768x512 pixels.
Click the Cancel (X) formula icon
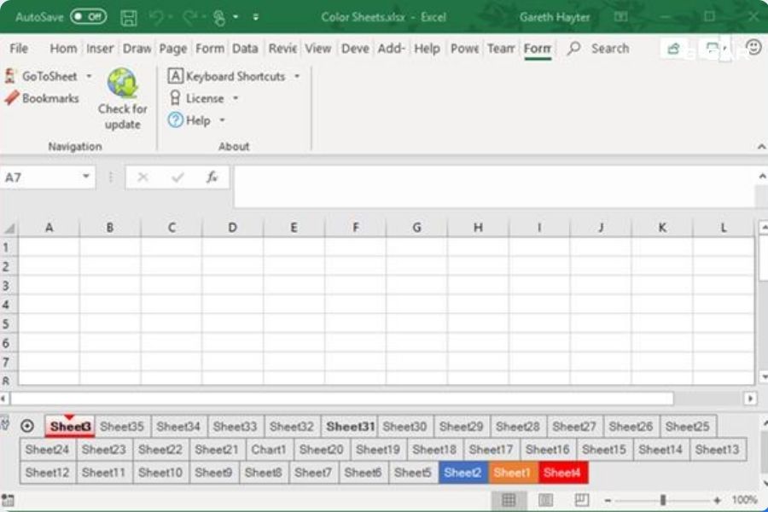143,177
